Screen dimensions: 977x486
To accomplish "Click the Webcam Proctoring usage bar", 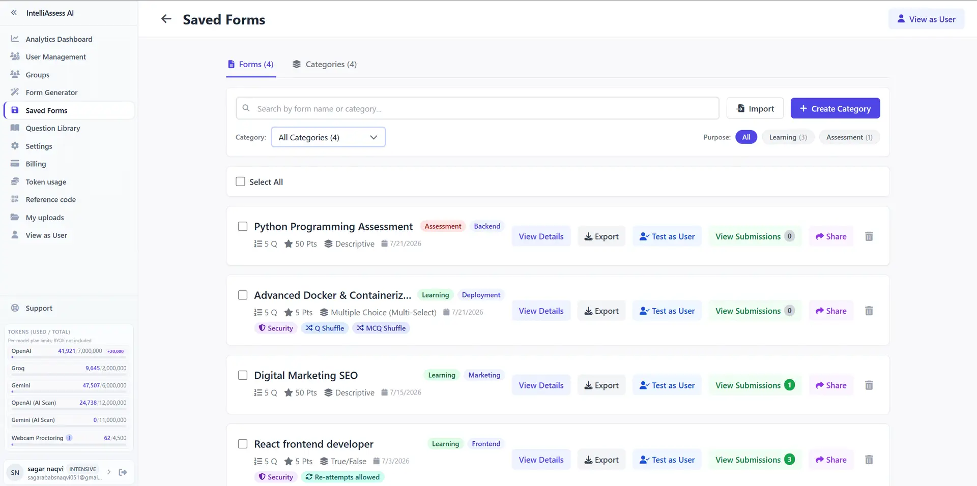I will pos(69,445).
